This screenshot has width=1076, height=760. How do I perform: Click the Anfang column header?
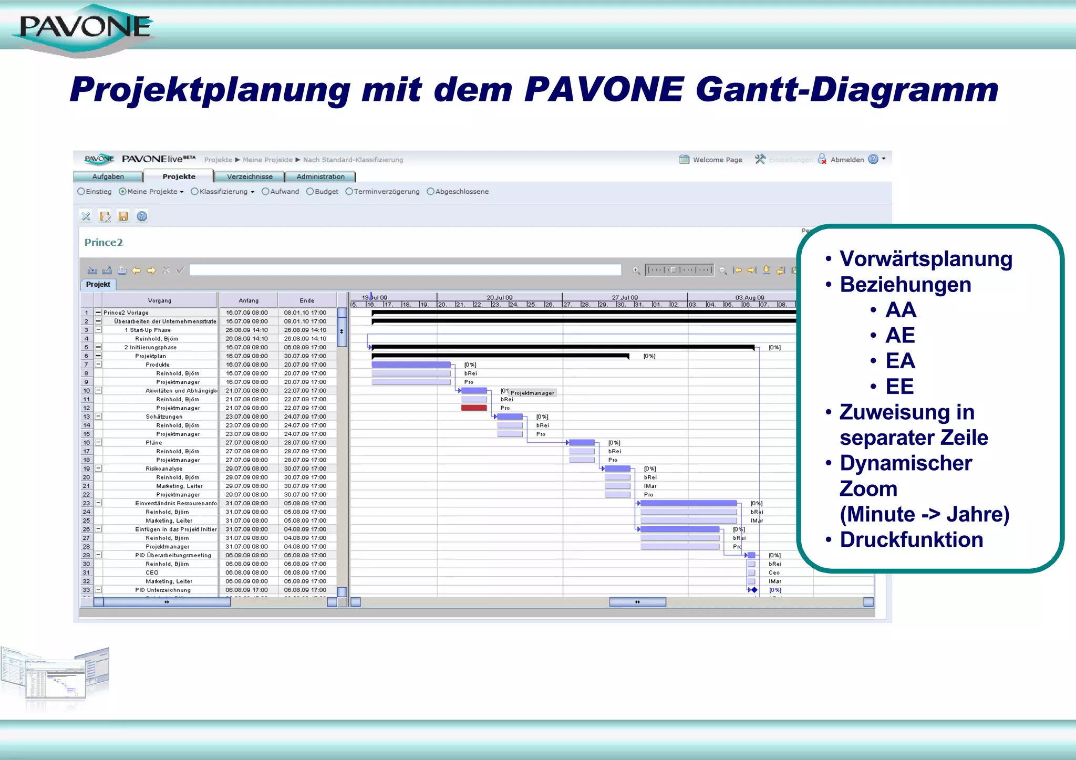coord(249,300)
